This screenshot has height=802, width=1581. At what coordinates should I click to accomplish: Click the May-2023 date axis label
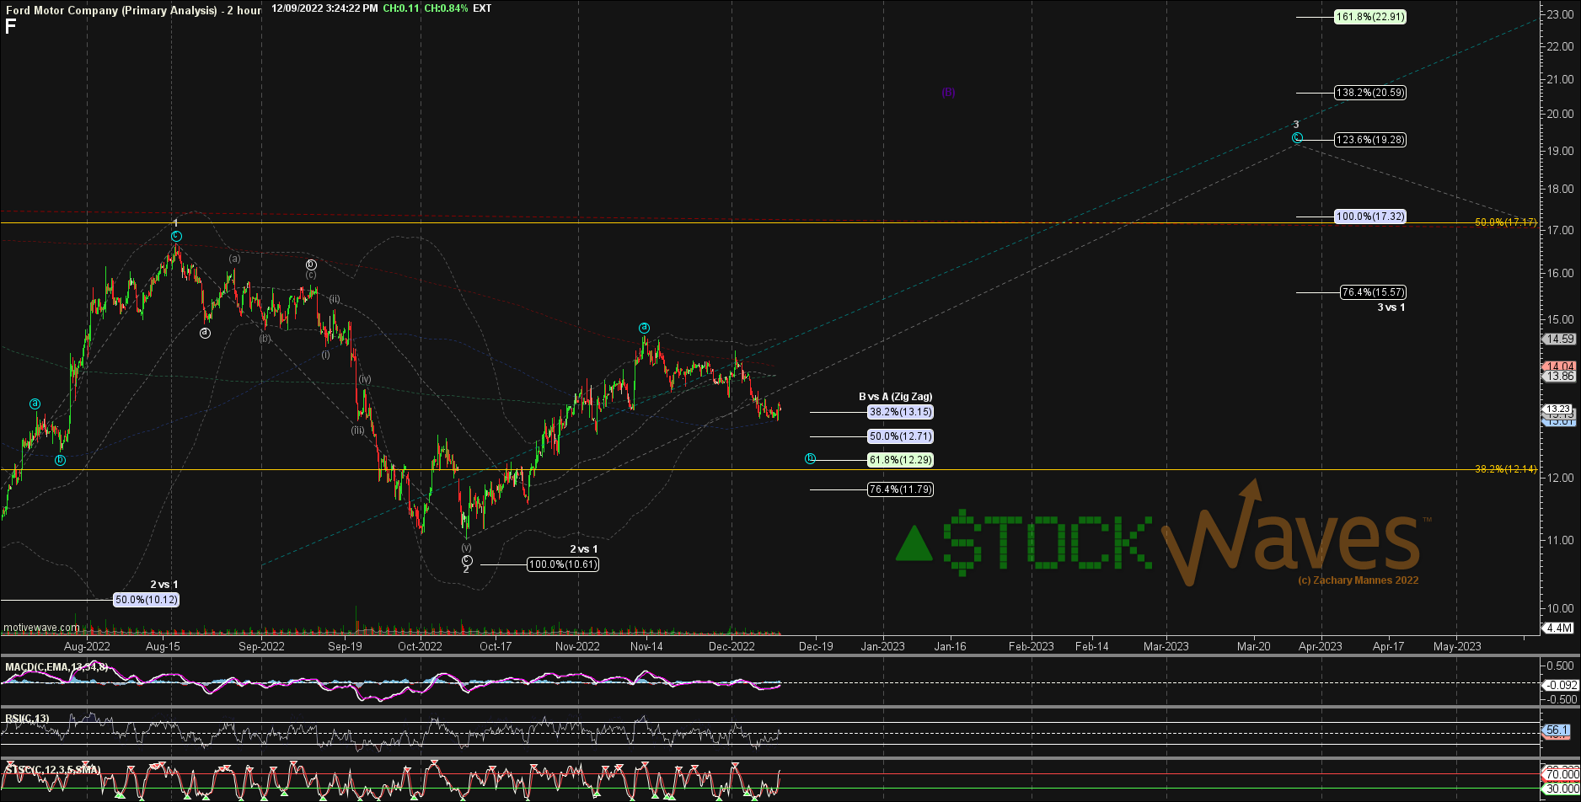[1457, 646]
